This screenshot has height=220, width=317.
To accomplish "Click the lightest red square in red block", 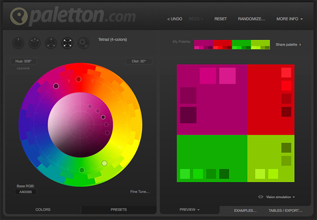I will point(286,73).
